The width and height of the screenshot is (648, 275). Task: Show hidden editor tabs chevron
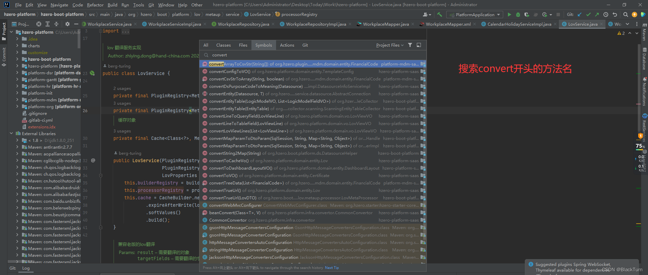(627, 24)
